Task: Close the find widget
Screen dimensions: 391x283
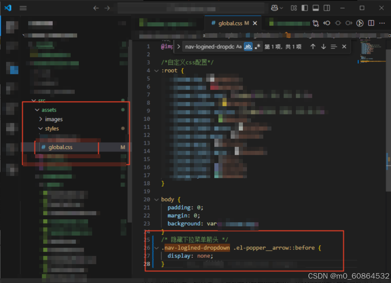Action: pos(344,46)
